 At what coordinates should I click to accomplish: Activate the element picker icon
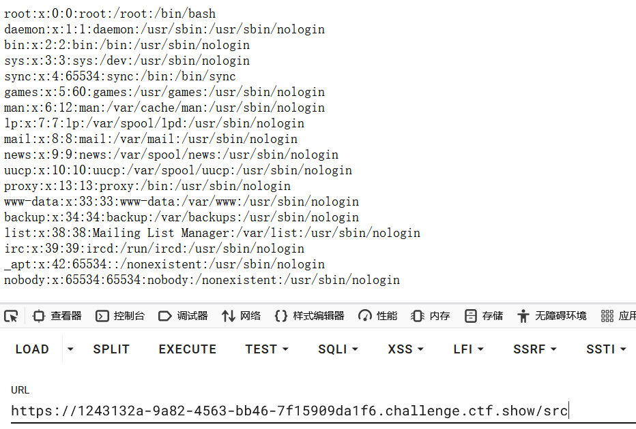pyautogui.click(x=11, y=316)
